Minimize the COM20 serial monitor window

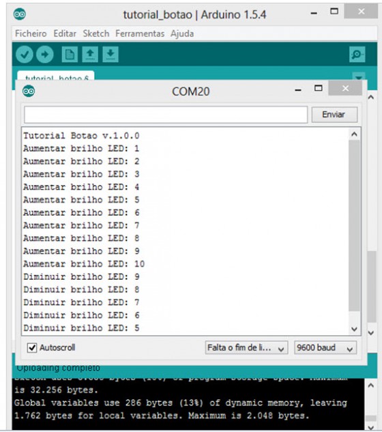(x=298, y=90)
